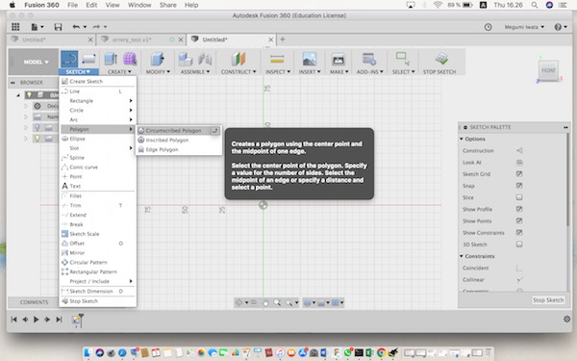Enable the Slice checkbox

519,197
